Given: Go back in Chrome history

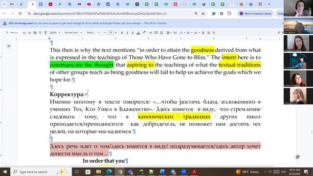Looking at the screenshot, I should pyautogui.click(x=5, y=14).
